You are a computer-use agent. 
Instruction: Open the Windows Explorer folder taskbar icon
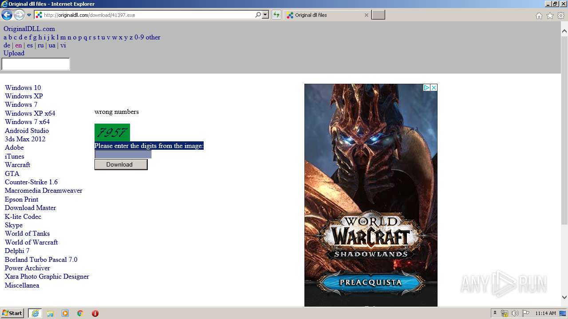tap(50, 313)
